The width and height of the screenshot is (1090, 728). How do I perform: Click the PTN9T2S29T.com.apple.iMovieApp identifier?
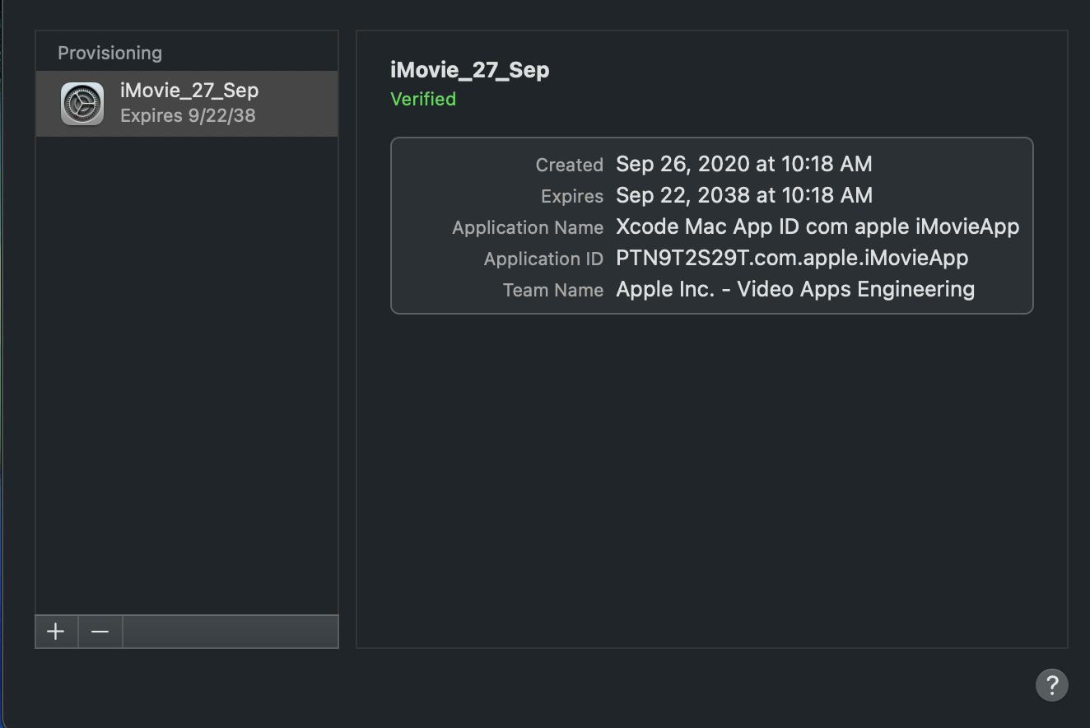pyautogui.click(x=791, y=258)
